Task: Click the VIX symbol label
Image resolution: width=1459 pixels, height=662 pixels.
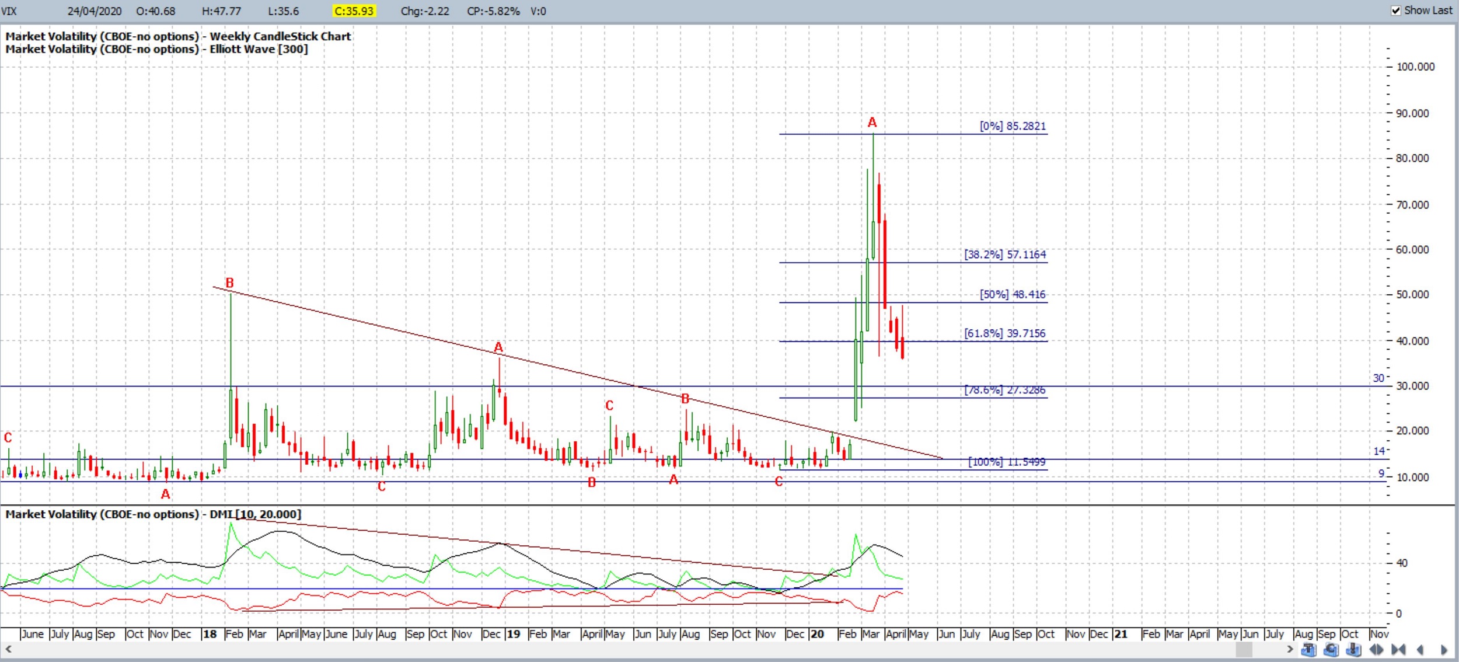Action: pos(9,11)
